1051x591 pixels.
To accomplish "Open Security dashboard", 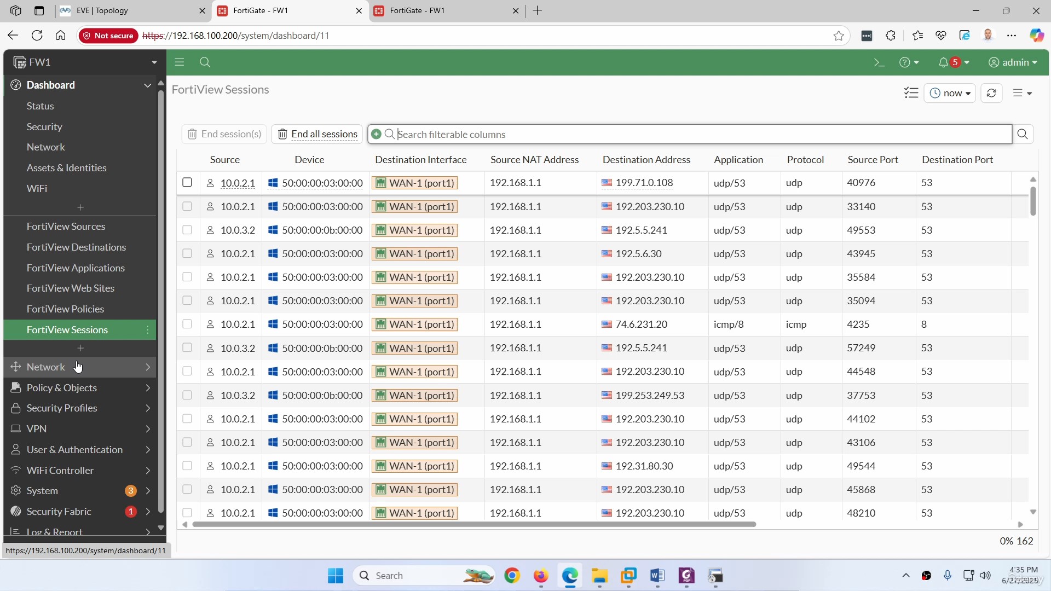I will [44, 127].
